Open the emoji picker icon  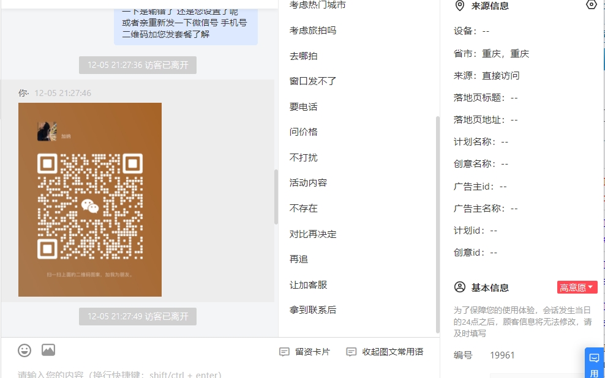pos(24,350)
